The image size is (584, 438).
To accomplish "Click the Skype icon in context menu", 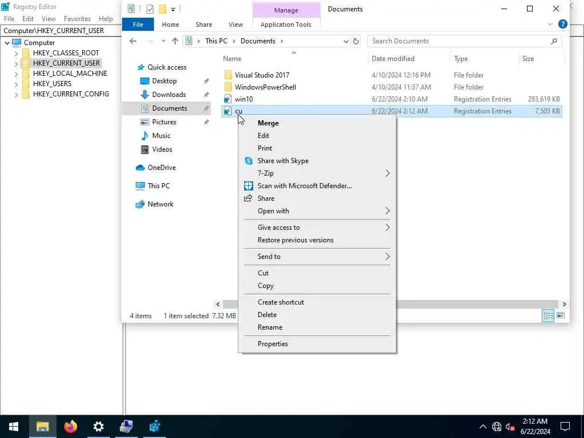I will tap(249, 161).
